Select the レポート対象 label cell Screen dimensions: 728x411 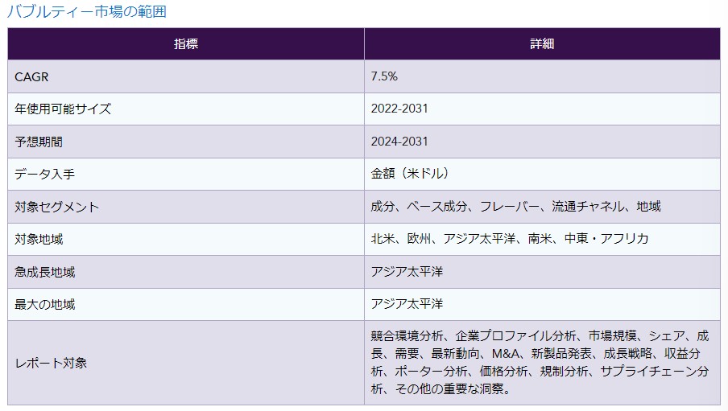(x=51, y=363)
